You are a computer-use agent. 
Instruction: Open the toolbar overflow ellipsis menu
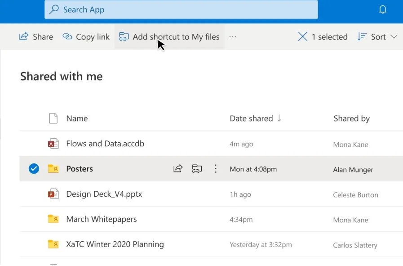coord(233,36)
